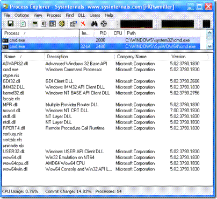Open Properties via toolbar icon
Viewport: 217px width, 199px height.
pos(73,24)
